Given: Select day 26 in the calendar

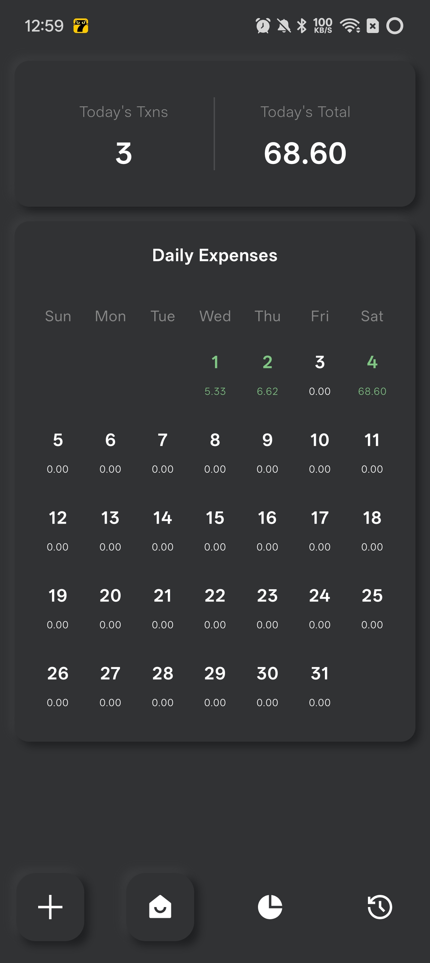Looking at the screenshot, I should [58, 686].
